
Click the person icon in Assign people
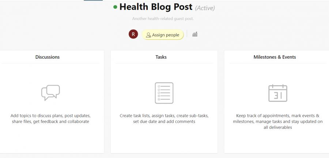tap(148, 35)
